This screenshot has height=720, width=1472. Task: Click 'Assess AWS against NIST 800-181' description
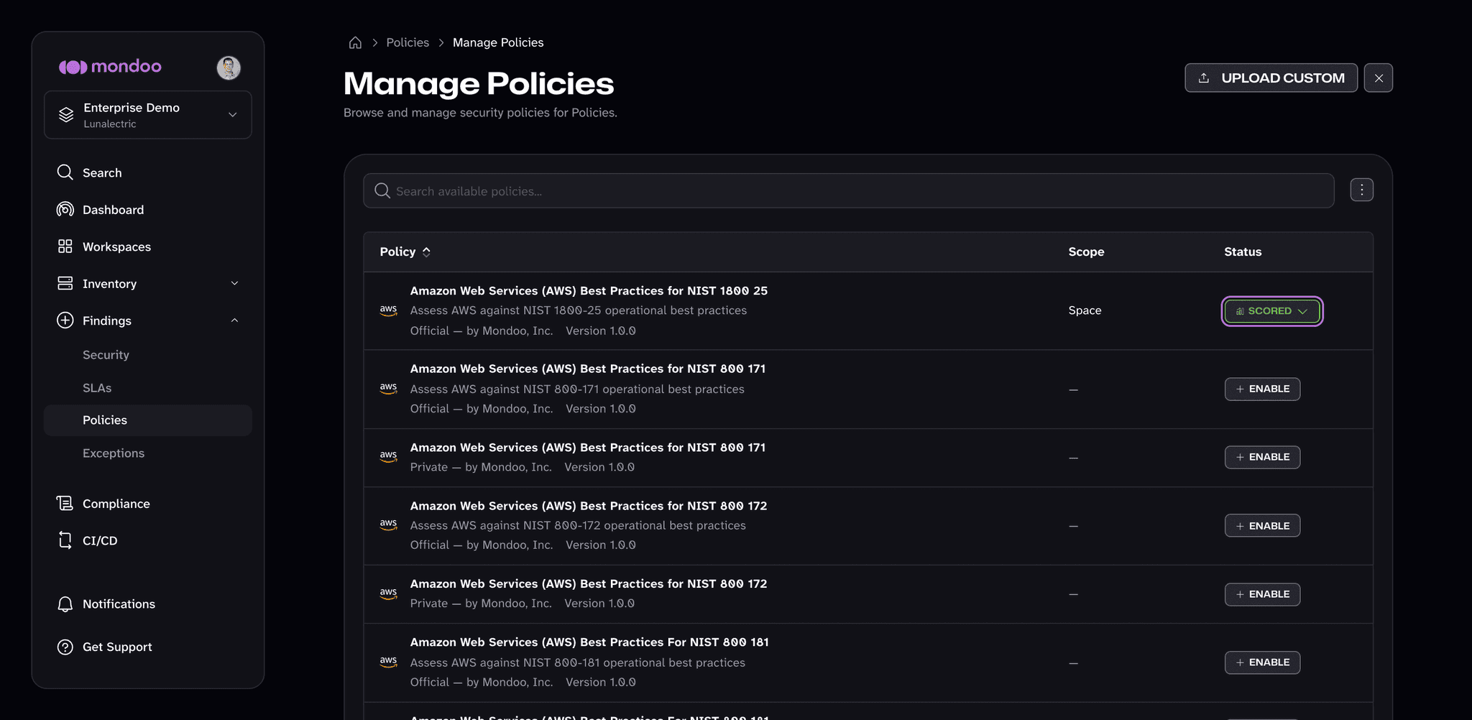[x=578, y=663]
